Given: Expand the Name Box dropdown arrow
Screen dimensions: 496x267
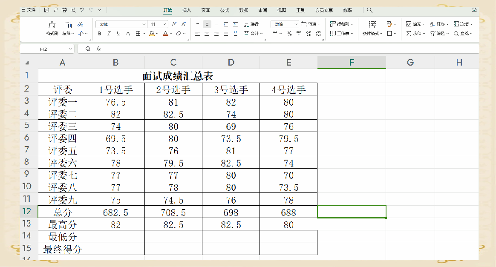Looking at the screenshot, I should (70, 49).
